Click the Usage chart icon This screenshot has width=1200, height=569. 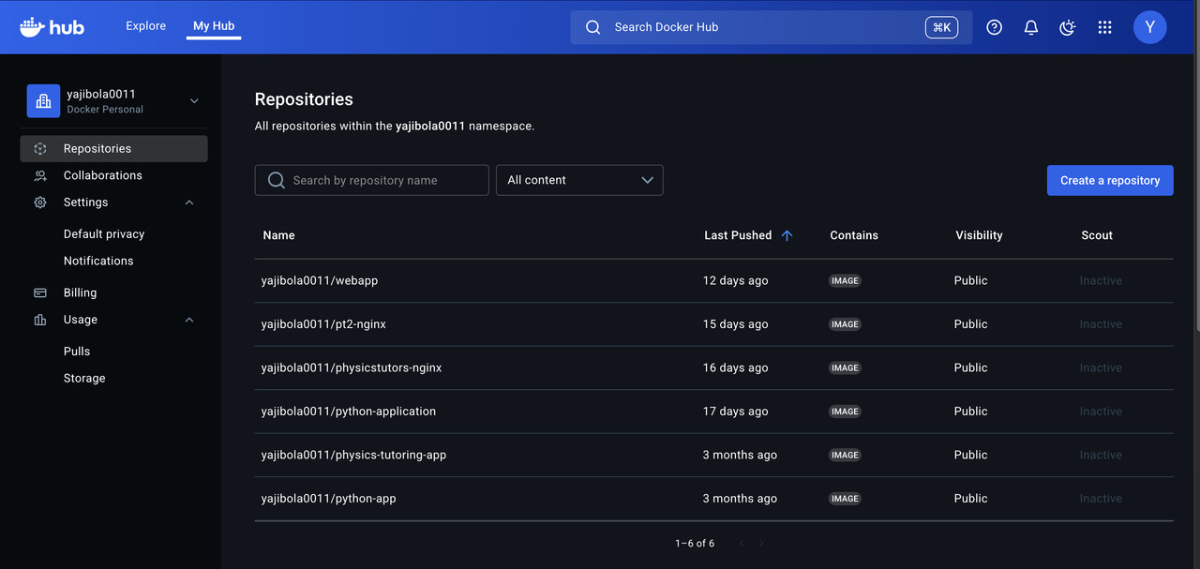[40, 320]
